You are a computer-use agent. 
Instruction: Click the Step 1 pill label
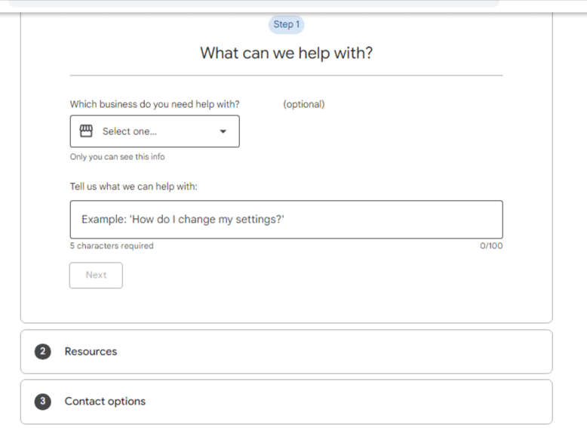287,25
